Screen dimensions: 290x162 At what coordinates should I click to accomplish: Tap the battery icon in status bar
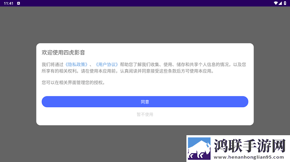285,3
